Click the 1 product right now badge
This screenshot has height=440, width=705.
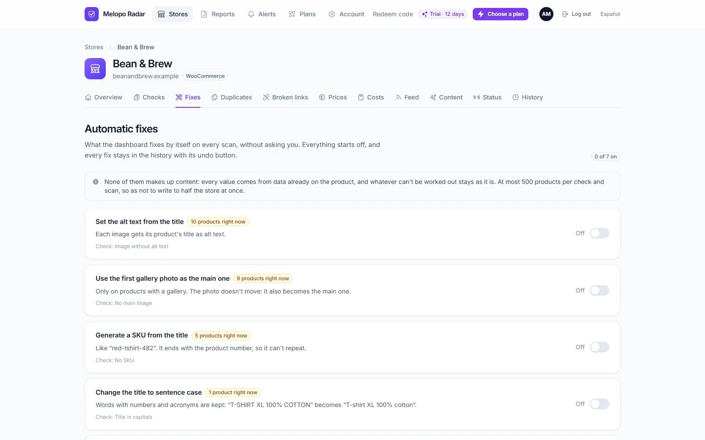[x=233, y=392]
